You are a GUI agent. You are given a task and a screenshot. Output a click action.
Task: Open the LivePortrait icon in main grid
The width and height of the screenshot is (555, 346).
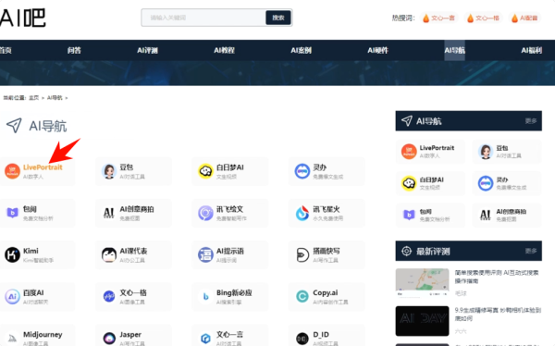[x=12, y=171]
